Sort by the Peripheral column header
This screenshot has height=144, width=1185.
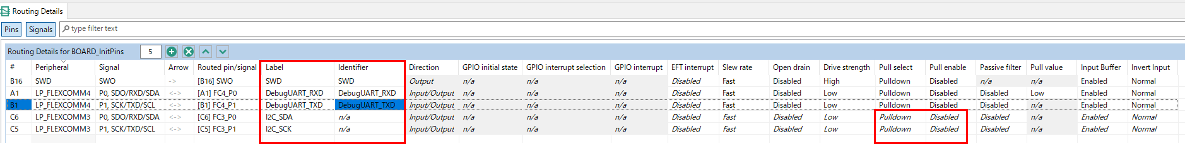[x=52, y=67]
